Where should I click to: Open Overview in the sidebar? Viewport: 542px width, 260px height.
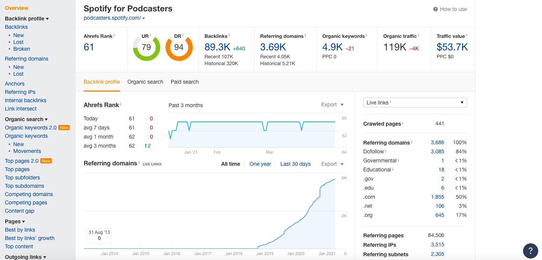pos(17,8)
